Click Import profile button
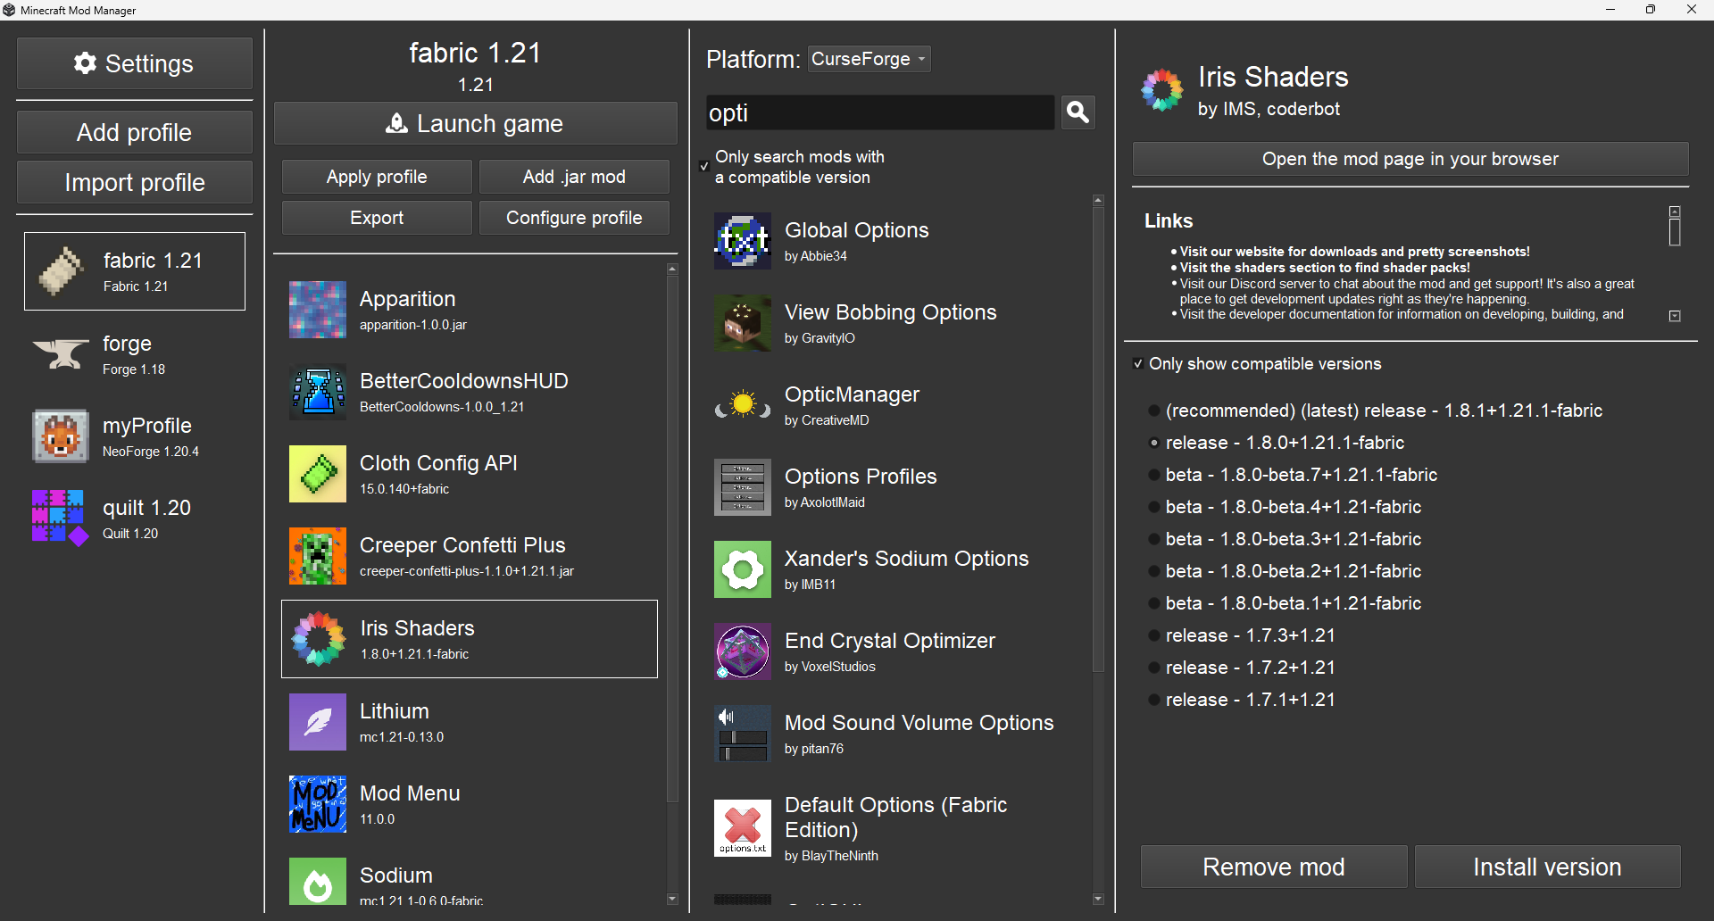 click(135, 182)
